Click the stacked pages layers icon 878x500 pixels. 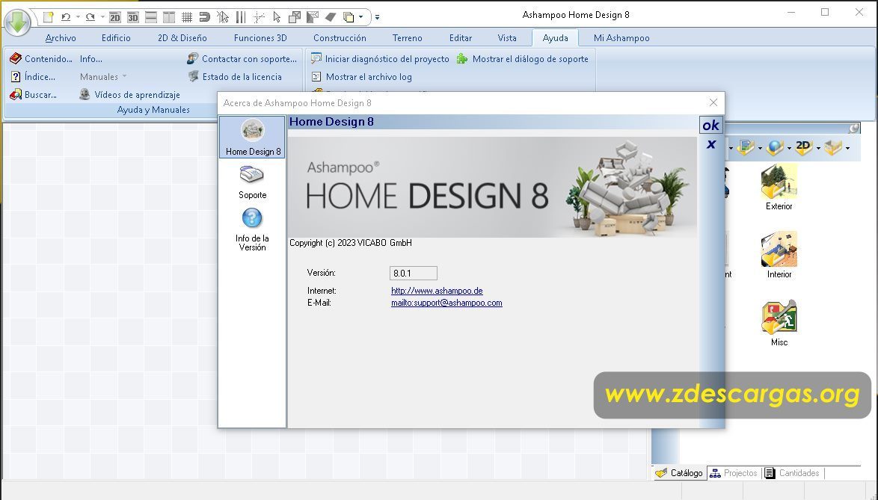point(349,17)
